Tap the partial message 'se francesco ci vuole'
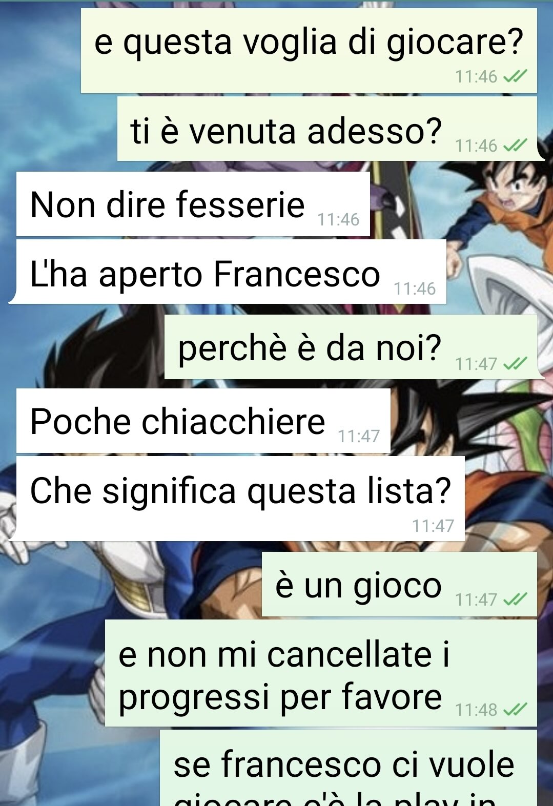This screenshot has height=806, width=553. point(349,768)
